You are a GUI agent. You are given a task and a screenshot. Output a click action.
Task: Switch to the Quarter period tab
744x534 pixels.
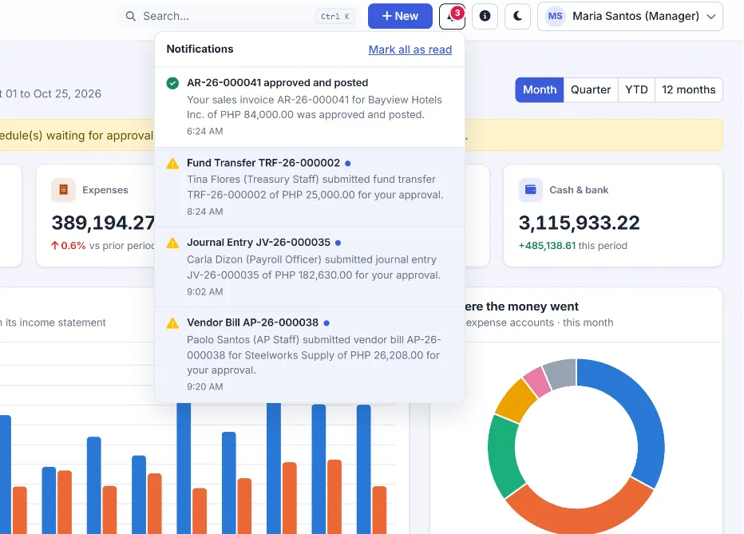tap(591, 89)
